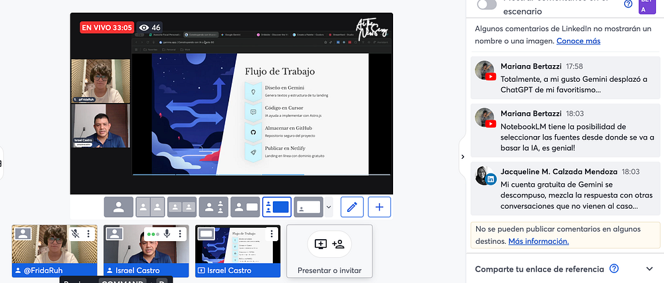
Task: Mute Israel Castro's microphone
Action: [167, 233]
